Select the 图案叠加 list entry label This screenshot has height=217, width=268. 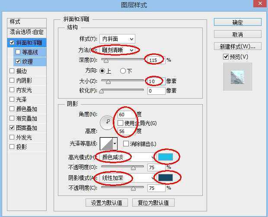pos(26,128)
